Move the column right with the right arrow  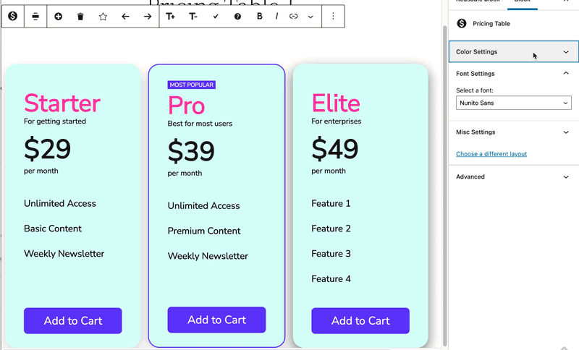tap(148, 16)
